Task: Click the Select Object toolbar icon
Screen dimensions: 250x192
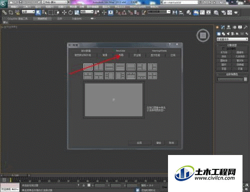Action: [38, 12]
